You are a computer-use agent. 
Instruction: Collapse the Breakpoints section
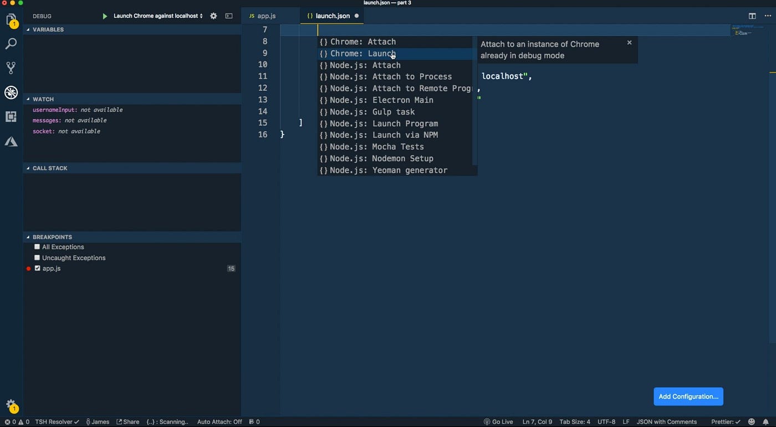[132, 237]
